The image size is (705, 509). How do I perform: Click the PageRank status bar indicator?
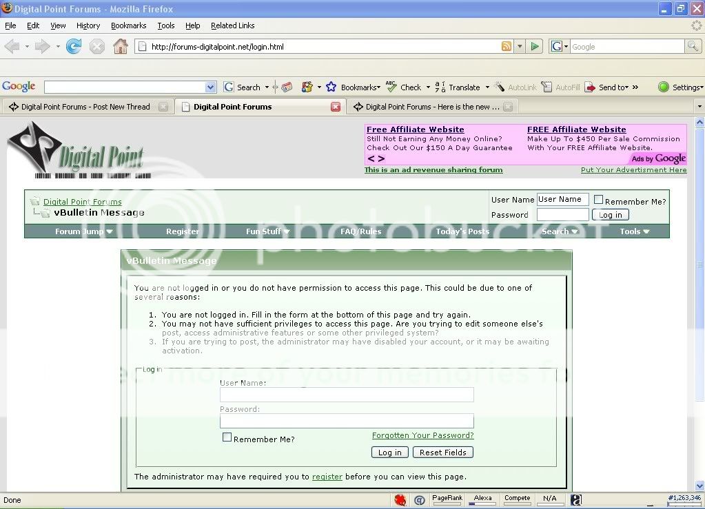pos(447,499)
